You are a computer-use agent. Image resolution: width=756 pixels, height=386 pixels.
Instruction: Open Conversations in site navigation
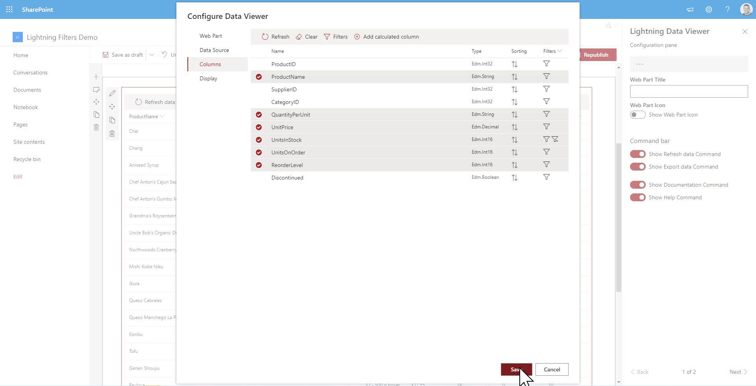pyautogui.click(x=30, y=72)
